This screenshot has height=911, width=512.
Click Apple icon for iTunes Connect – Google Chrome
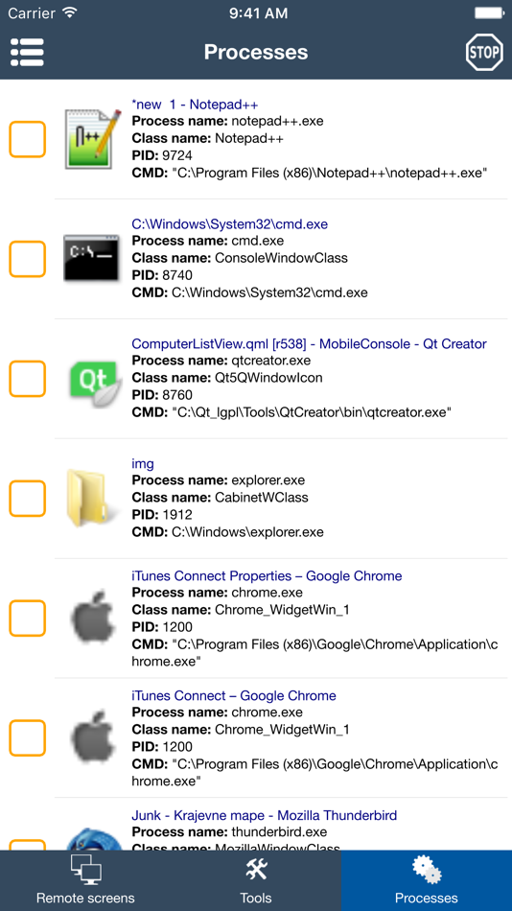[91, 737]
